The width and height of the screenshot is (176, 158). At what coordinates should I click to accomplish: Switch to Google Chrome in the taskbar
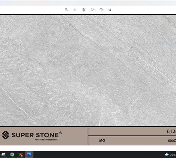[12, 154]
